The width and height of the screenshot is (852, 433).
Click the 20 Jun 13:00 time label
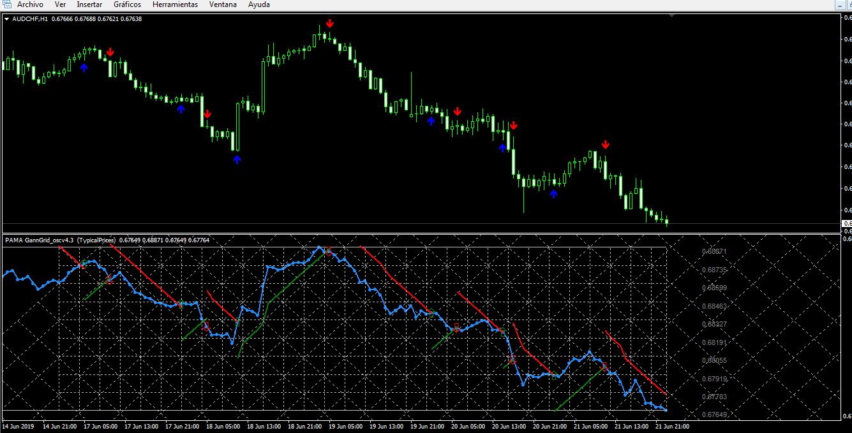(509, 426)
